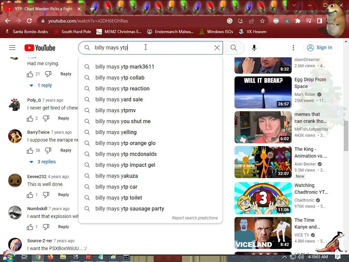Dislike Numbskill's comment
Viewport: 349px width, 262px height.
(x=46, y=227)
